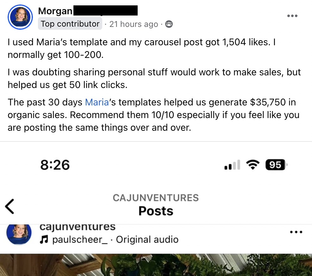The width and height of the screenshot is (312, 276).
Task: Click the group audience privacy icon
Action: coord(169,24)
